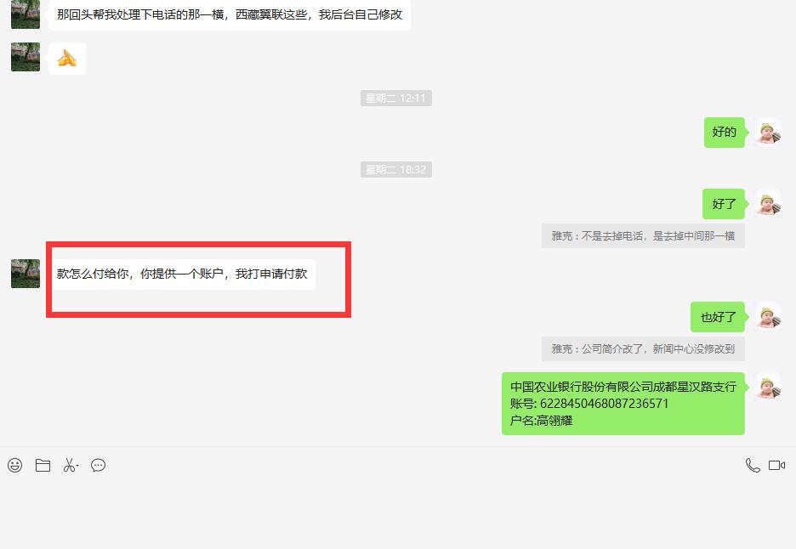The image size is (796, 549).
Task: Select the scissors screenshot tool
Action: pos(71,465)
